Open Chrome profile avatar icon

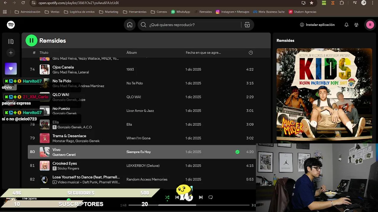(364, 3)
